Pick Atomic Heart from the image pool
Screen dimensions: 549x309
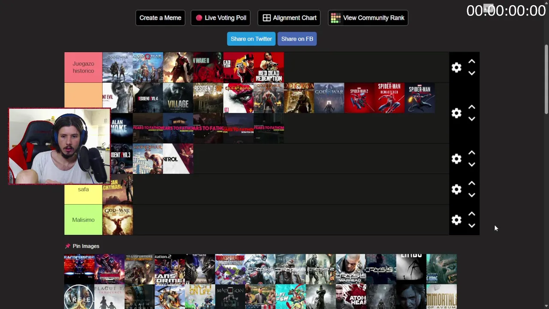pyautogui.click(x=351, y=297)
